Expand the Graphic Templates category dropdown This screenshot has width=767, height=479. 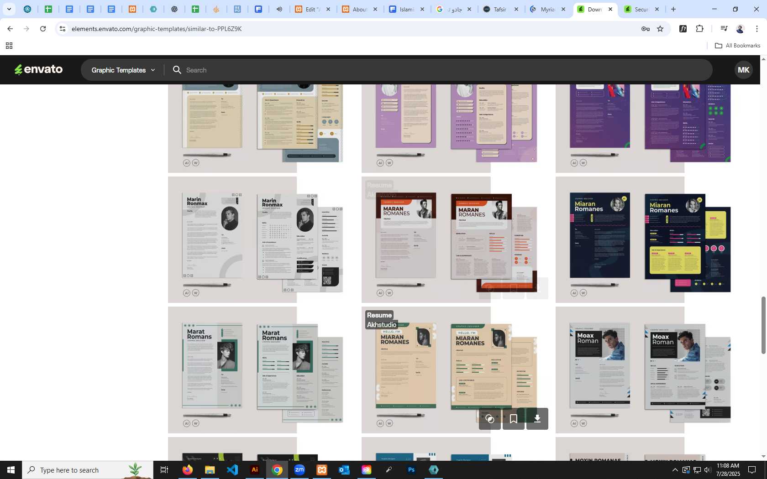[x=123, y=70]
